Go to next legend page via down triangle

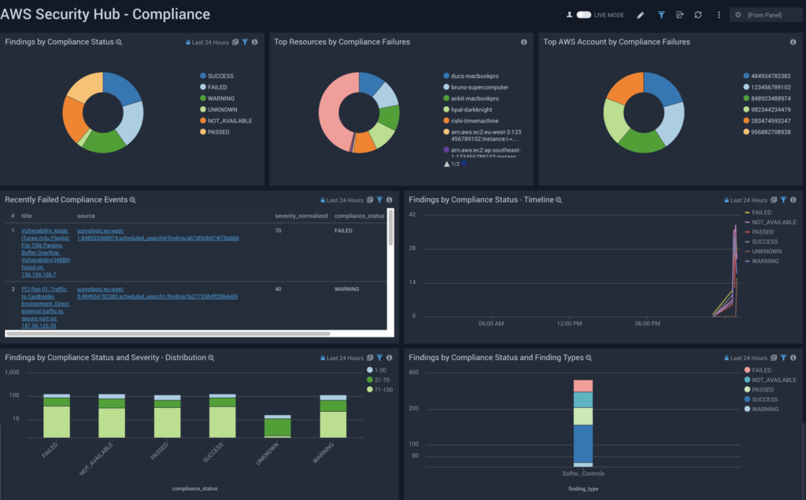click(x=464, y=164)
